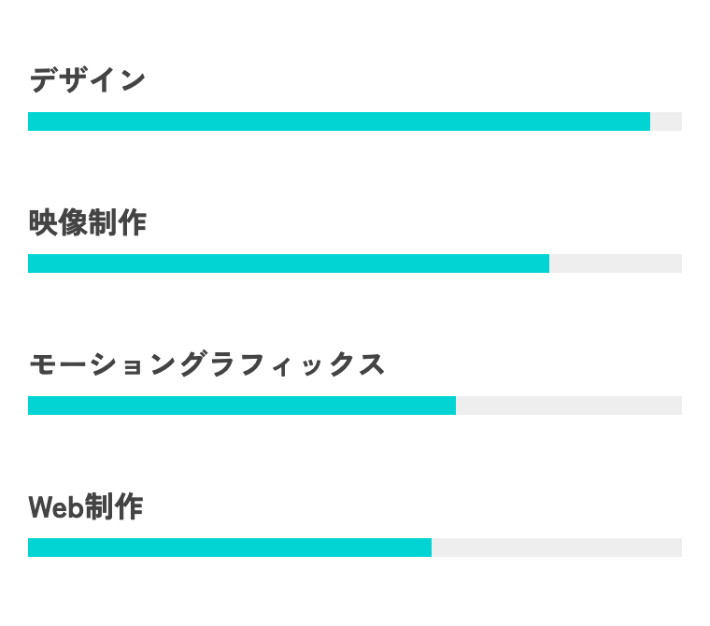This screenshot has height=626, width=710.
Task: Click the left start of モーショングラフィックス bar
Action: click(x=30, y=405)
